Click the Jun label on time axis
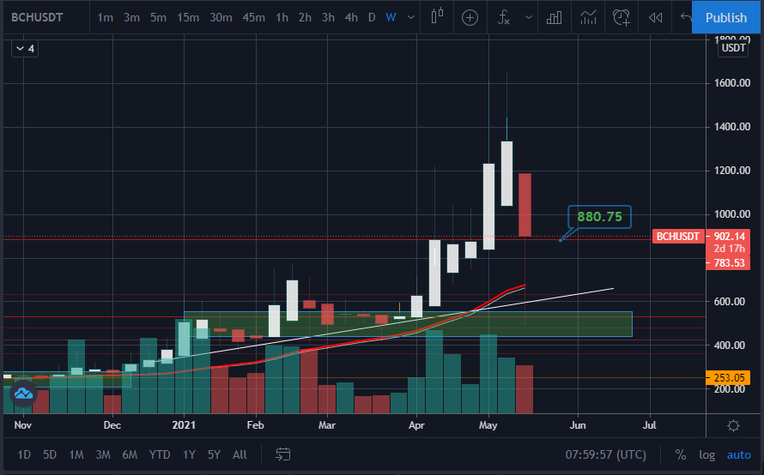 click(x=578, y=425)
